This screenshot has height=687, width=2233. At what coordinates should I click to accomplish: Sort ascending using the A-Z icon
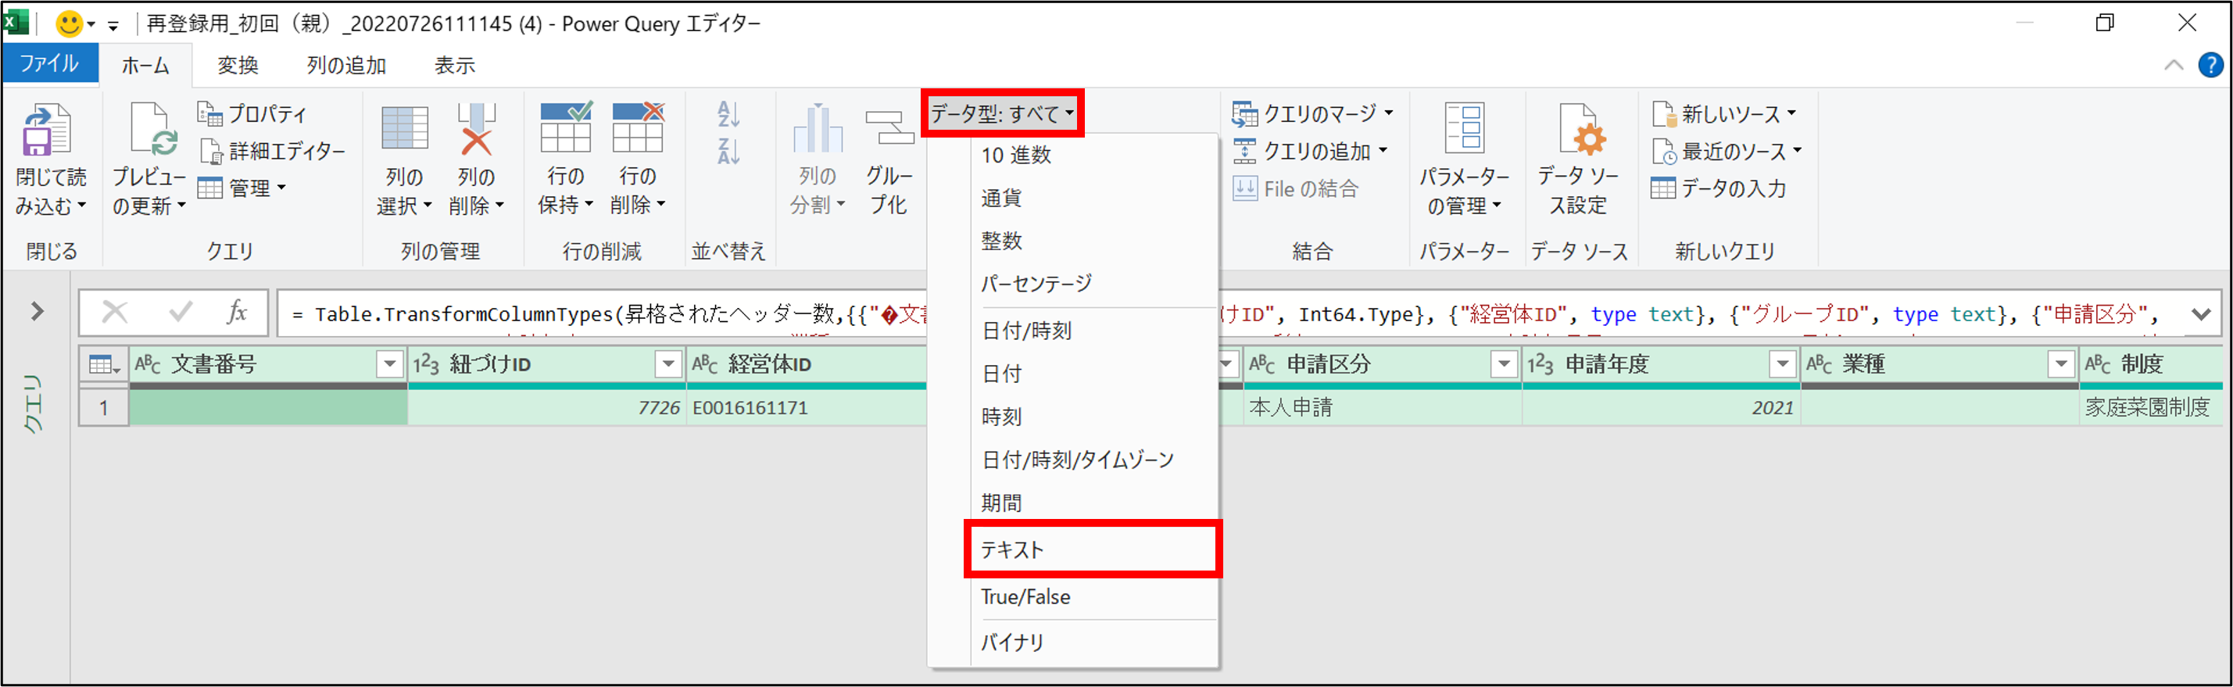tap(728, 114)
